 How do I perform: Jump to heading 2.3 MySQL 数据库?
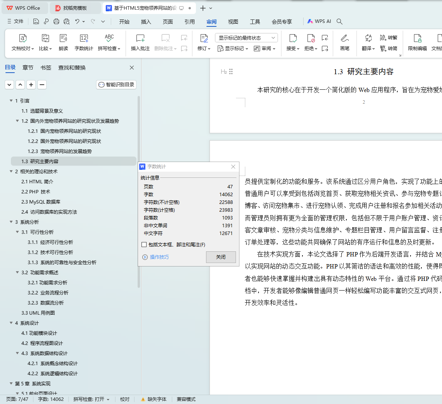41,202
